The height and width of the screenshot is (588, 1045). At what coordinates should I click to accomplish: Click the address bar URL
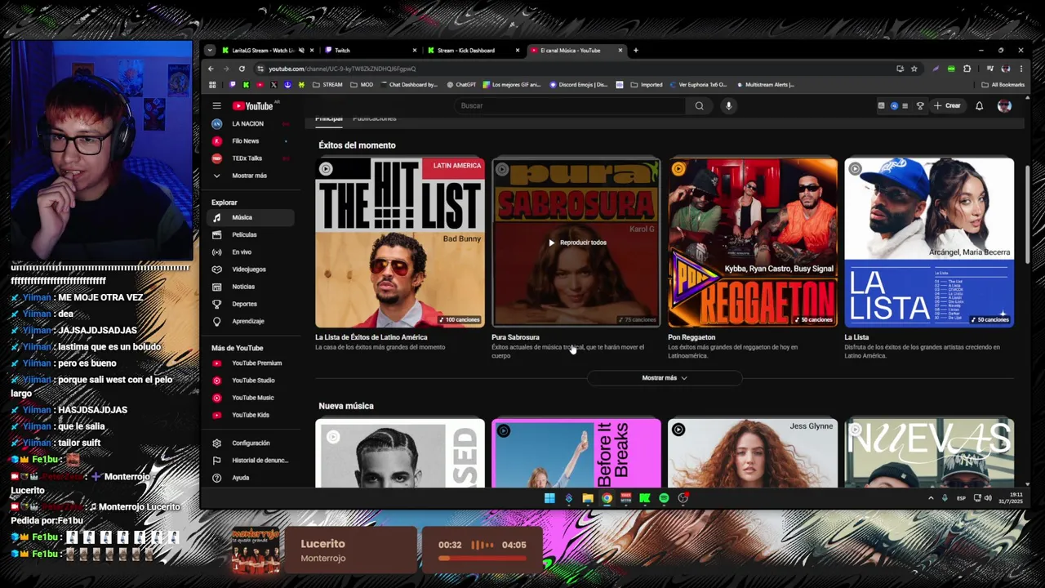click(342, 69)
